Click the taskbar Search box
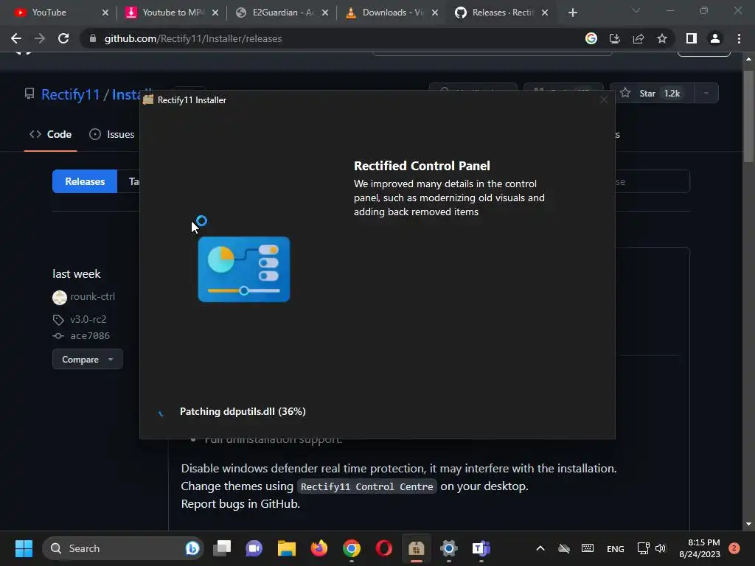Viewport: 755px width, 566px height. coord(123,548)
